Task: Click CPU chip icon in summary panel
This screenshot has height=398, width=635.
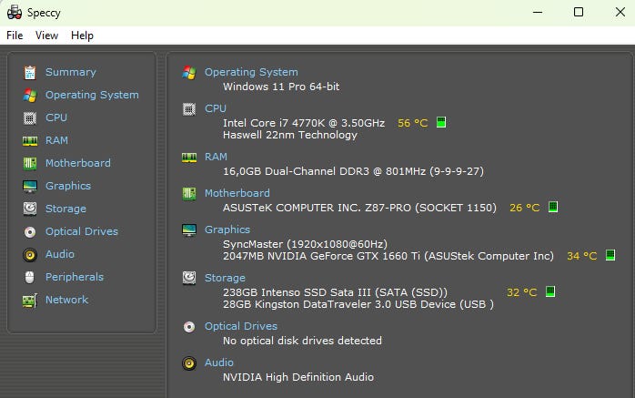Action: point(189,109)
